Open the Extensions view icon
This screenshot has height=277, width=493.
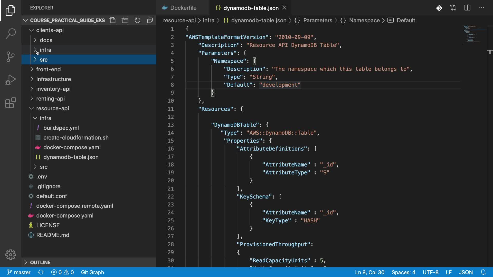[x=11, y=103]
